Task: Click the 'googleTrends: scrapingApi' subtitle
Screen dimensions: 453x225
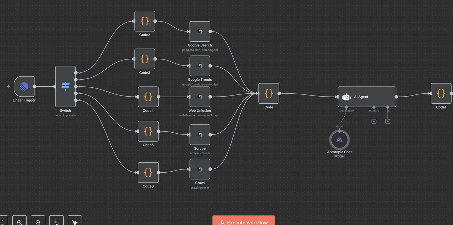Action: click(200, 85)
